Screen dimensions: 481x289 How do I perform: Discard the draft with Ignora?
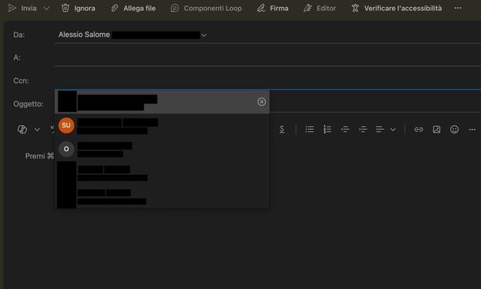(78, 9)
